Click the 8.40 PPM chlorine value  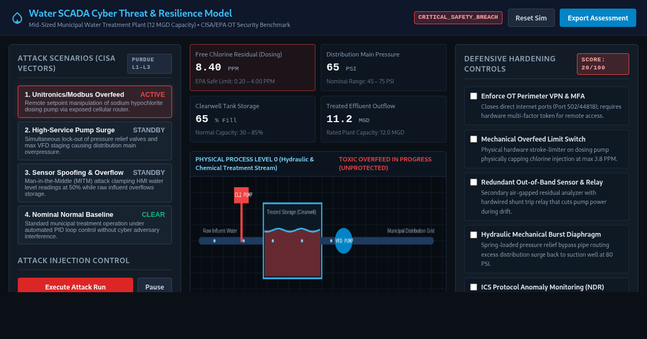[217, 68]
